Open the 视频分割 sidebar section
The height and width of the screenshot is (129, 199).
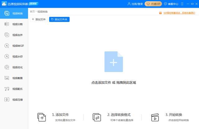(x=14, y=24)
